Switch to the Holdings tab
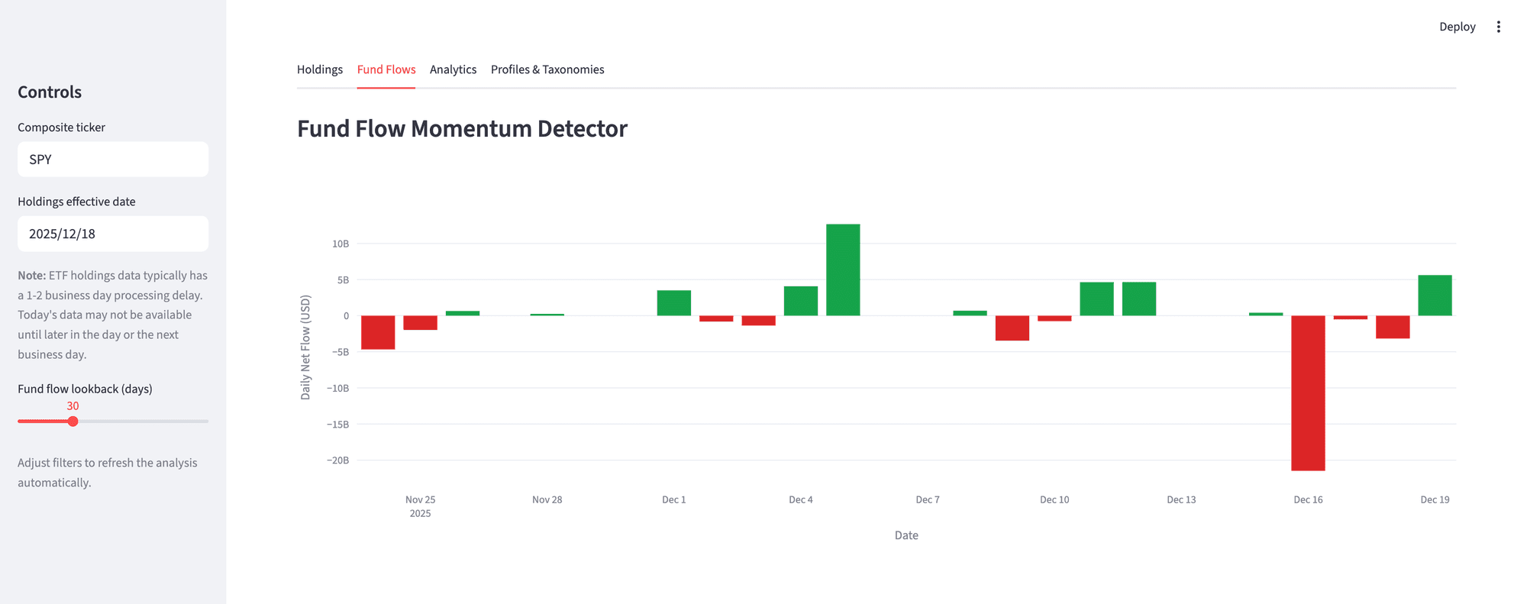1527x604 pixels. pyautogui.click(x=319, y=69)
